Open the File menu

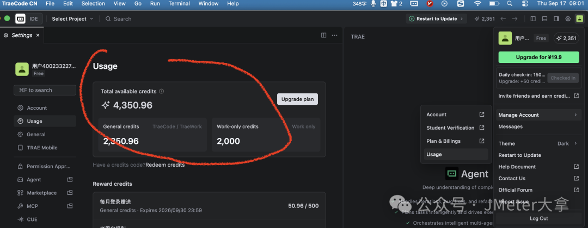[x=50, y=4]
